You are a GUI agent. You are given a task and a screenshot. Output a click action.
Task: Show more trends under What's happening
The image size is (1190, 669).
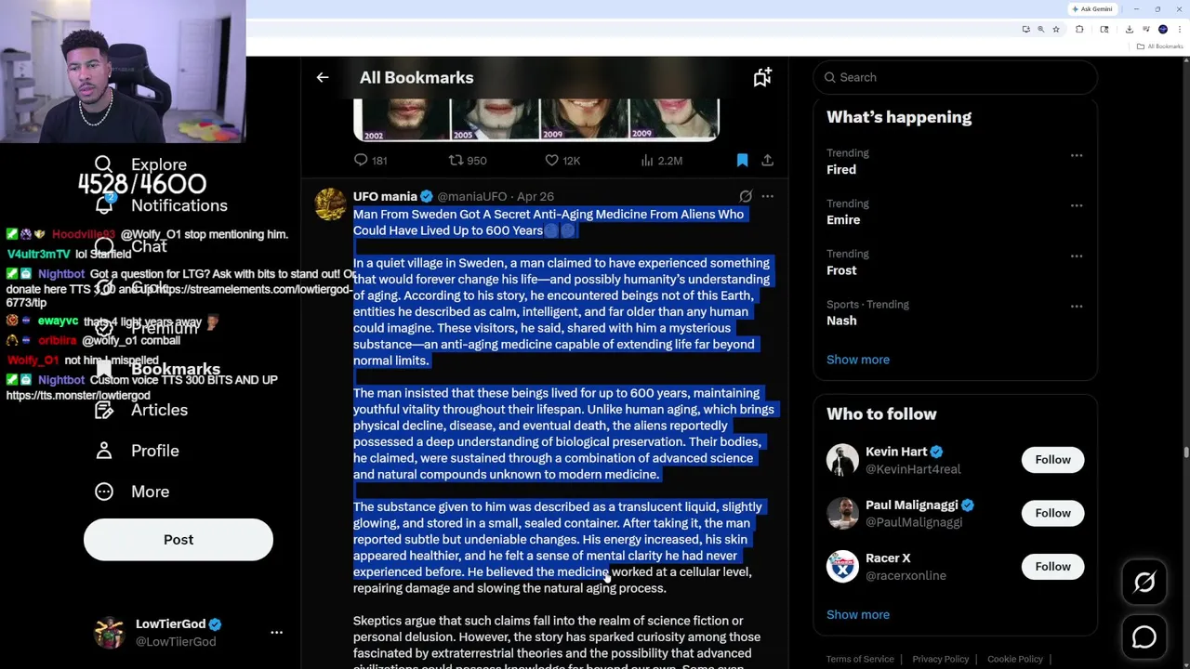tap(858, 360)
